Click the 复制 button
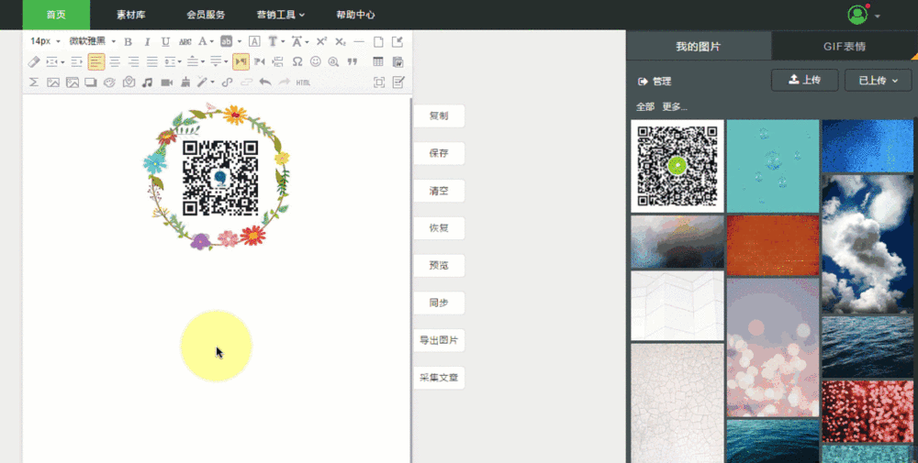The height and width of the screenshot is (463, 918). pyautogui.click(x=439, y=116)
